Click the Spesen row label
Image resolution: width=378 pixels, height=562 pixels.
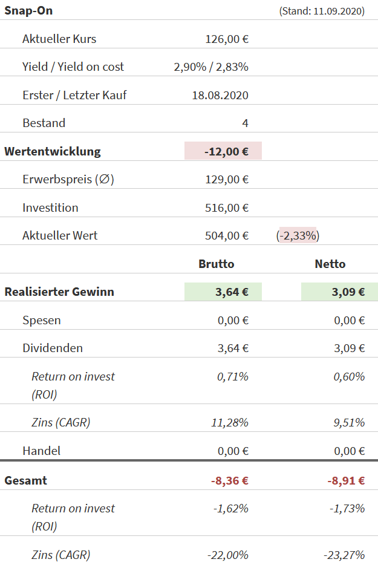tap(42, 320)
